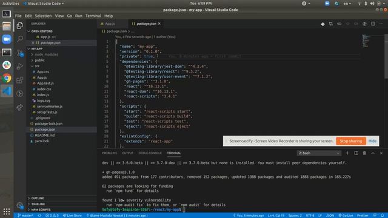Open the Manage gear settings icon

click(20, 205)
